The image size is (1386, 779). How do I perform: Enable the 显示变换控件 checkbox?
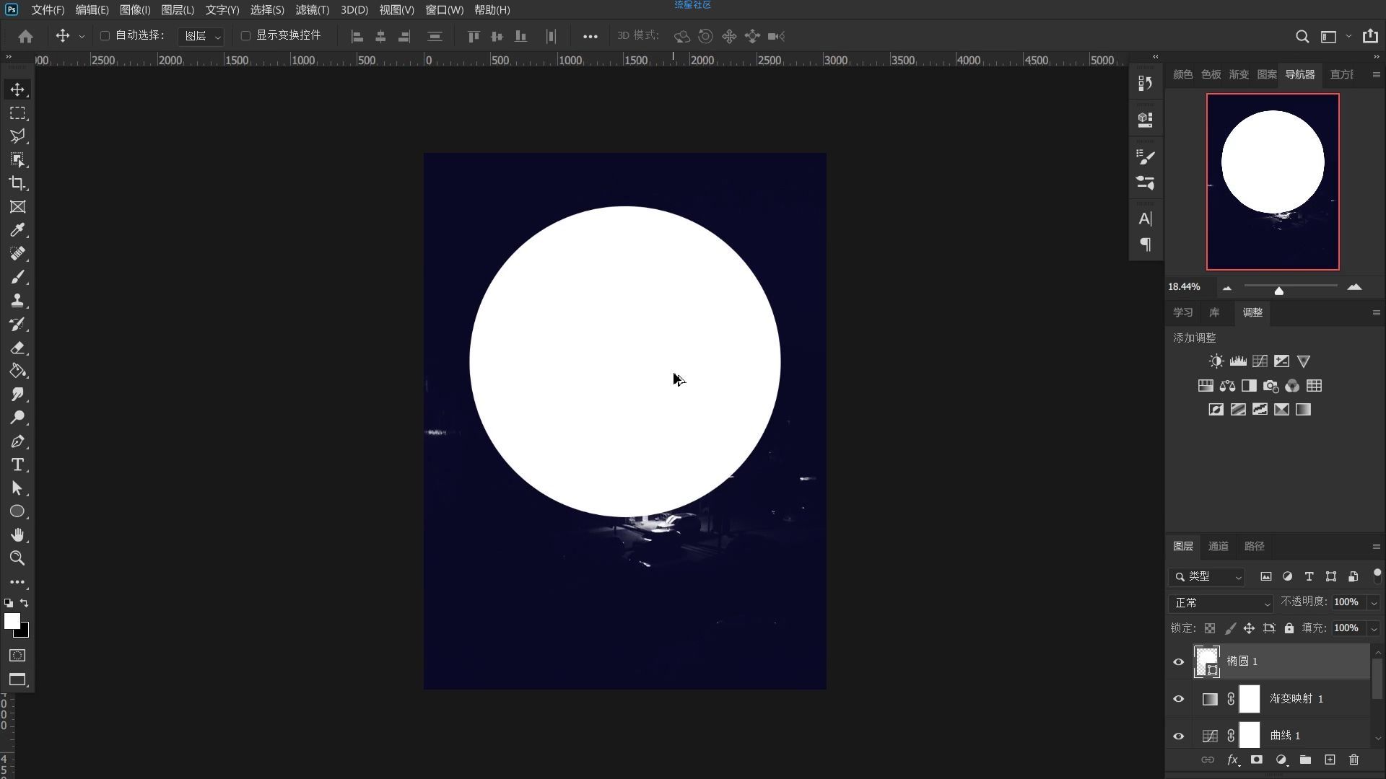pyautogui.click(x=245, y=35)
